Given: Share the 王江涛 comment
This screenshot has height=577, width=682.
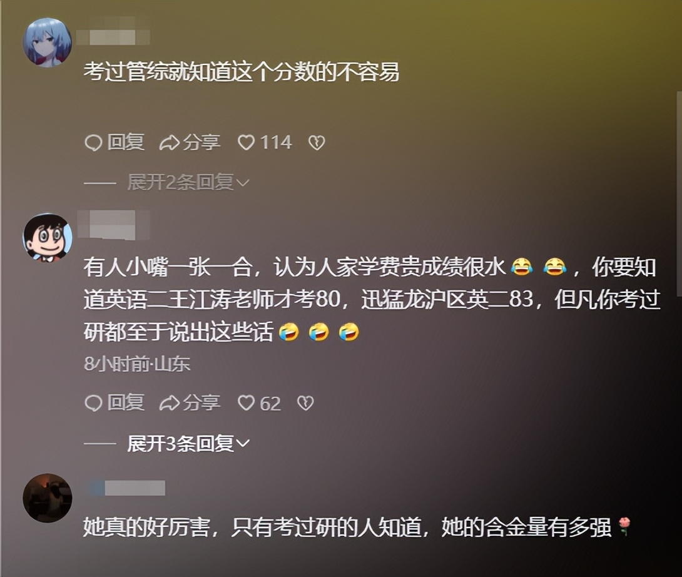Looking at the screenshot, I should tap(190, 403).
